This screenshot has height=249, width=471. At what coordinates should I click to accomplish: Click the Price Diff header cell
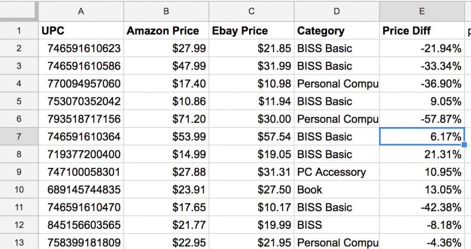pyautogui.click(x=422, y=31)
